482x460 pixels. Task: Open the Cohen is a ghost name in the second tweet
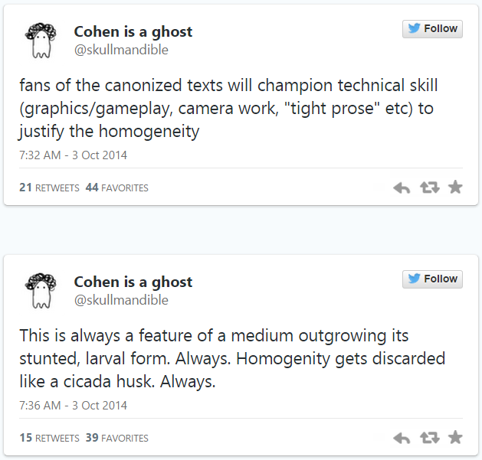click(x=133, y=282)
